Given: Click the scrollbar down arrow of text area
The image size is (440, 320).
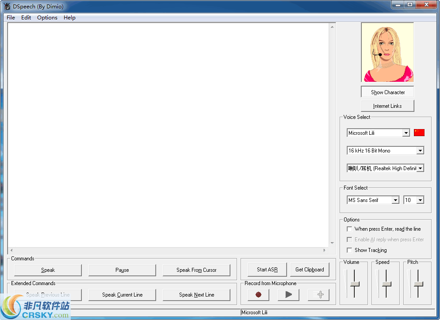Looking at the screenshot, I should click(332, 243).
